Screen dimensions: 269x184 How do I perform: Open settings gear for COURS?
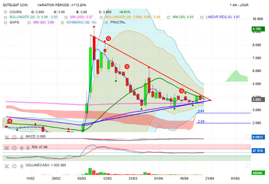[5, 12]
